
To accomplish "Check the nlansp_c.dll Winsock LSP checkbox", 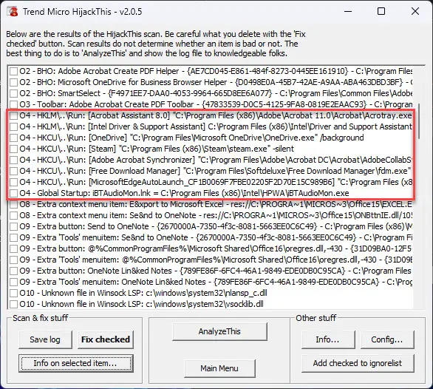I will tap(13, 293).
